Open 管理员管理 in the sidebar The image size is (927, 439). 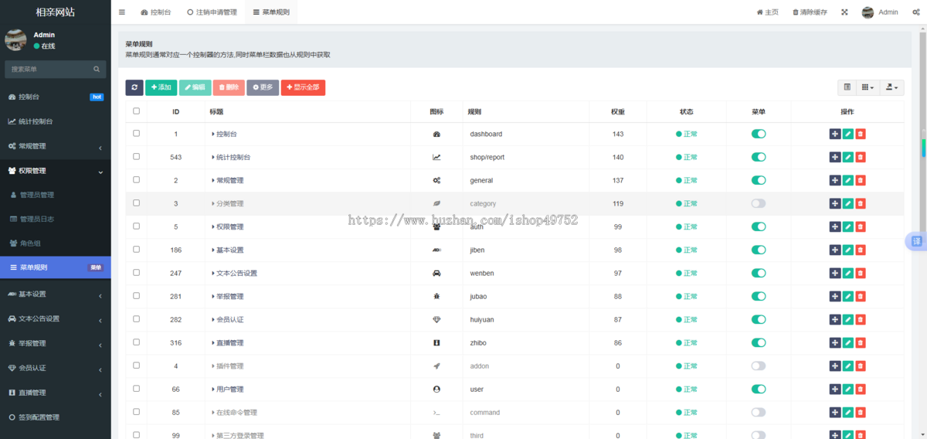pyautogui.click(x=56, y=195)
